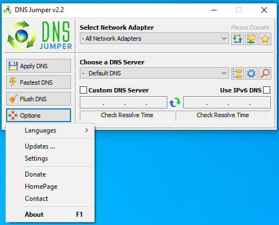Viewport: 279px width, 225px height.
Task: Click the Please Donate link text
Action: pos(250,28)
